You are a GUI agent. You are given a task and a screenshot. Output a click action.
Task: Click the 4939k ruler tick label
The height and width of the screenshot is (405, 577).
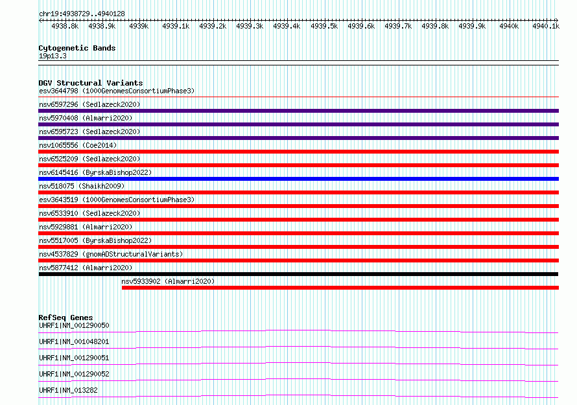point(139,26)
